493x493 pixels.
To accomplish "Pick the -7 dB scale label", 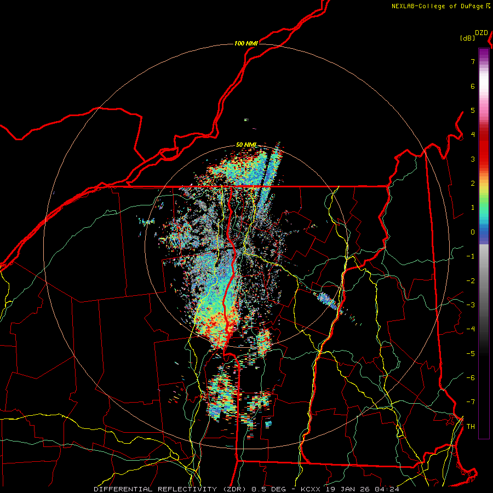I will 471,402.
